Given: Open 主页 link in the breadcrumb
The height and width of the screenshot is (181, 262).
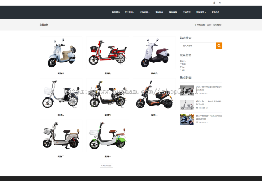Looking at the screenshot, I should [x=209, y=25].
